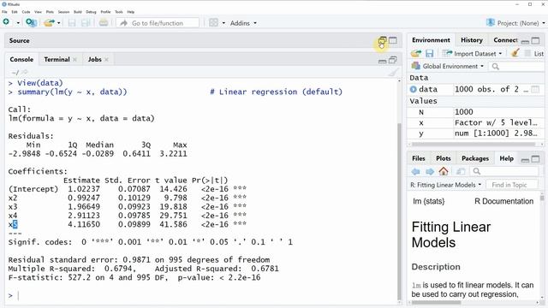Click the New File icon

6,22
